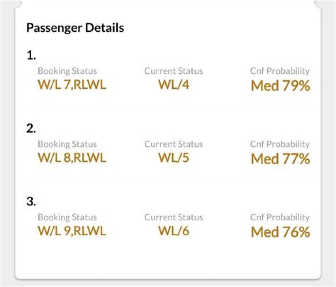Open the Med 76% confirmation probability
Viewport: 336px width, 287px height.
coord(280,231)
